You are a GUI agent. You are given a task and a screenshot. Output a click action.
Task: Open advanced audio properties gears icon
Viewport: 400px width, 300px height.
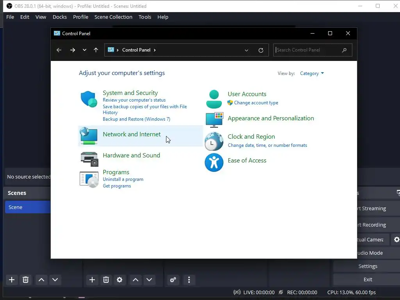173,280
